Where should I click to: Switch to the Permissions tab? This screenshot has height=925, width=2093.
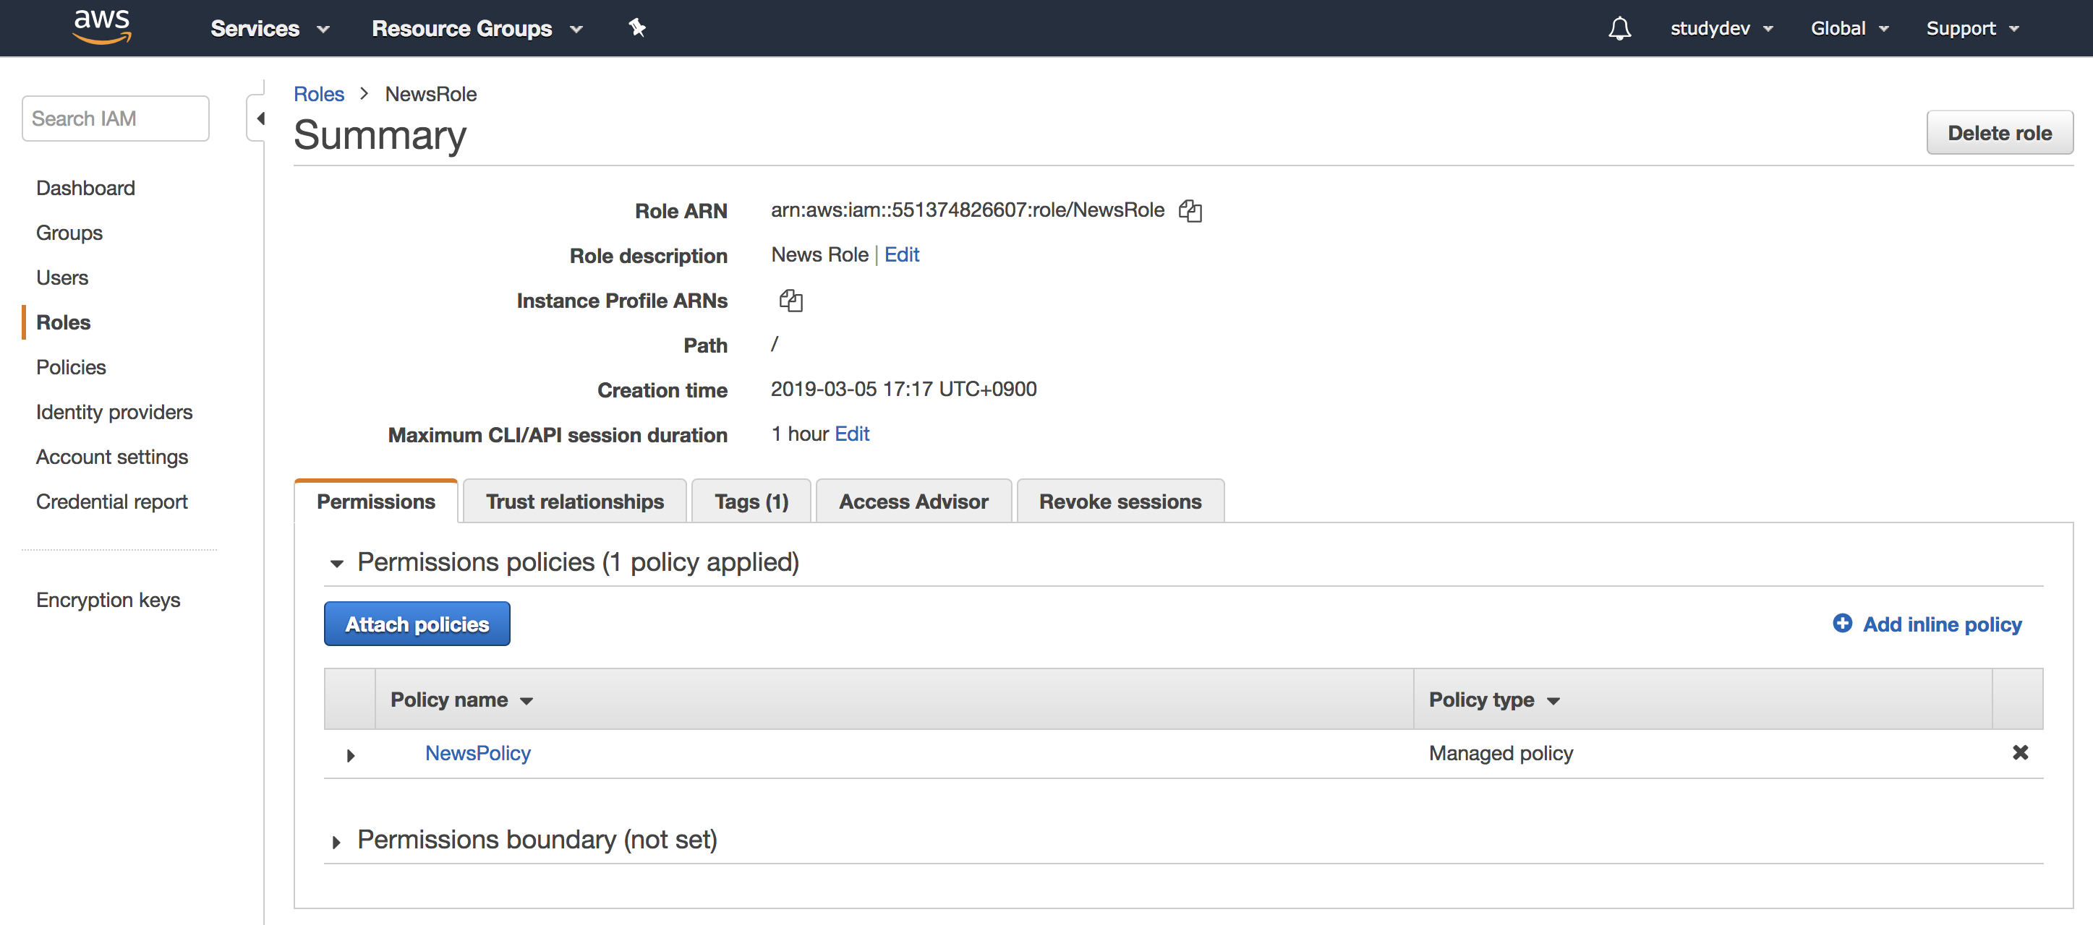click(x=376, y=501)
